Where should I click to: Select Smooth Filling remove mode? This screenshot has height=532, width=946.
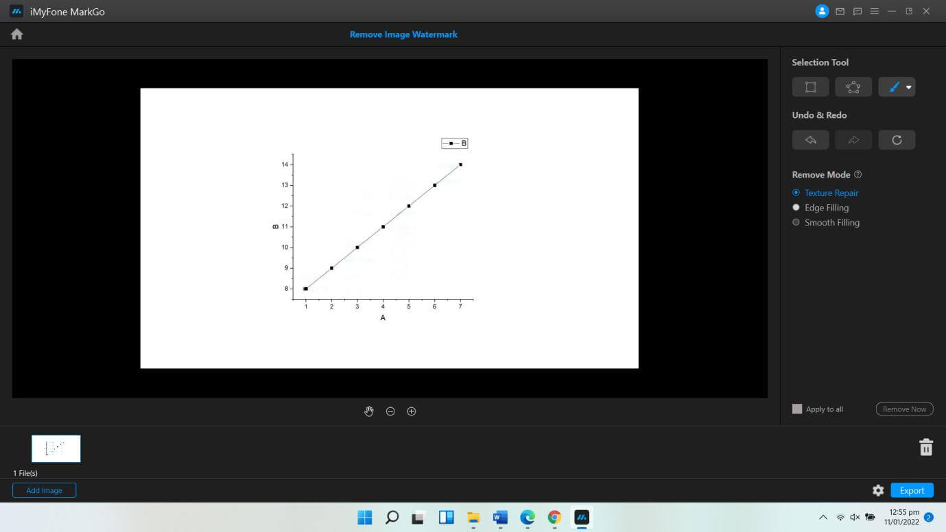point(826,222)
